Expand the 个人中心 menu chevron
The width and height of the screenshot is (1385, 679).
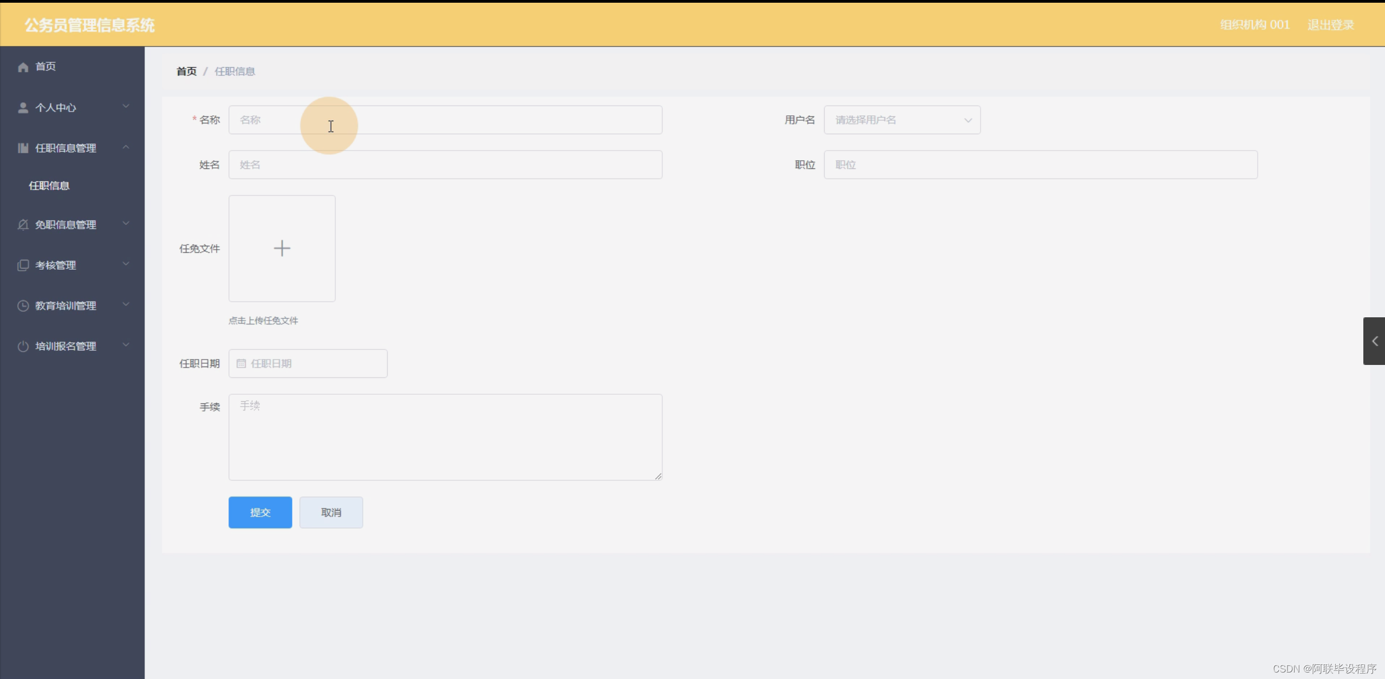(x=126, y=107)
